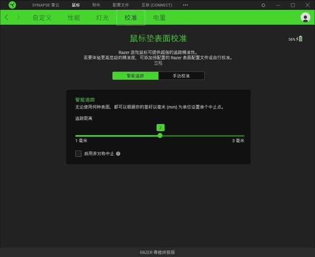The height and width of the screenshot is (257, 315).
Task: Open the user account avatar icon
Action: point(305,18)
